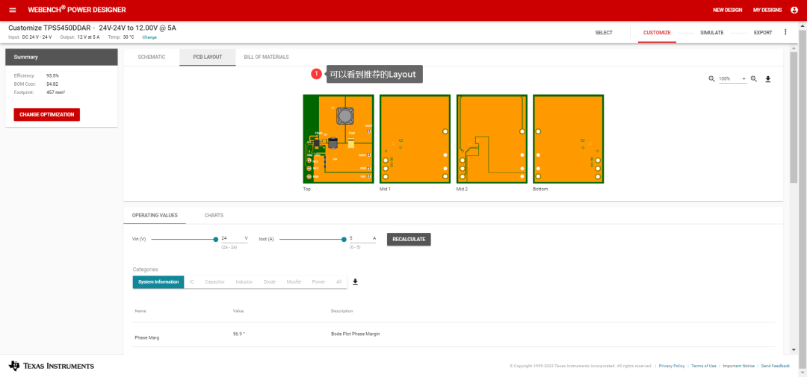Click the BOM Cost $4.82 value

pyautogui.click(x=52, y=84)
